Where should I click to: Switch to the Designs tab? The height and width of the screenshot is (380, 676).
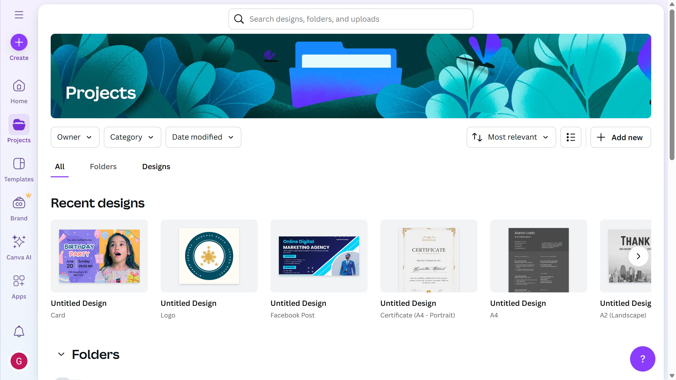point(156,167)
